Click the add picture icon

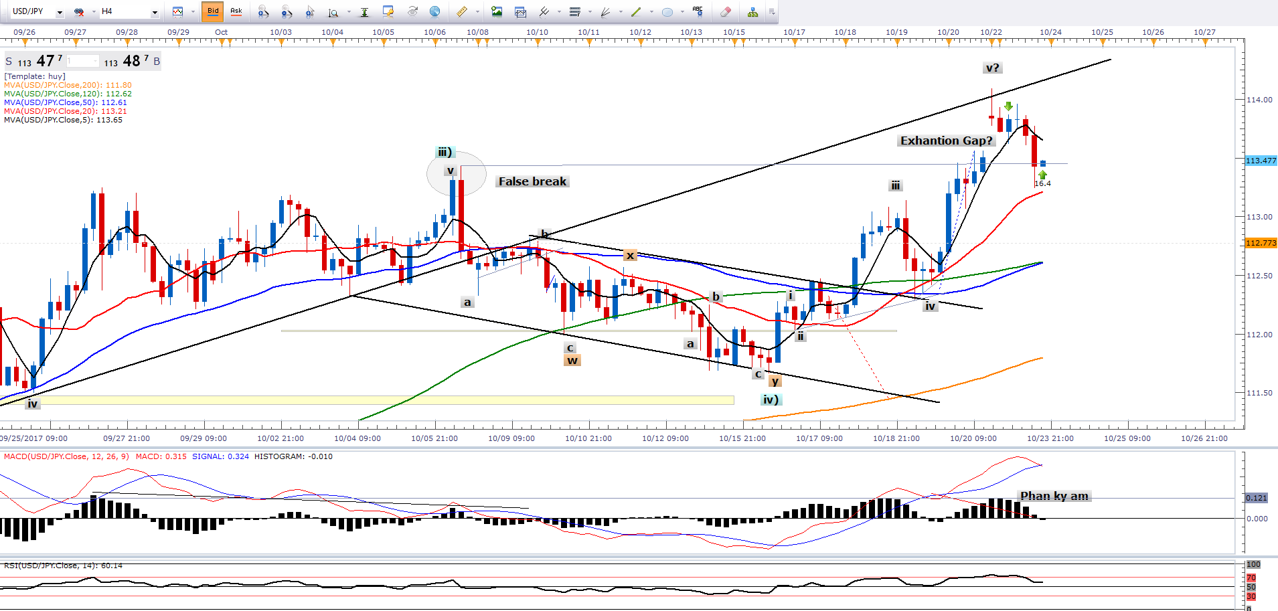pos(497,11)
